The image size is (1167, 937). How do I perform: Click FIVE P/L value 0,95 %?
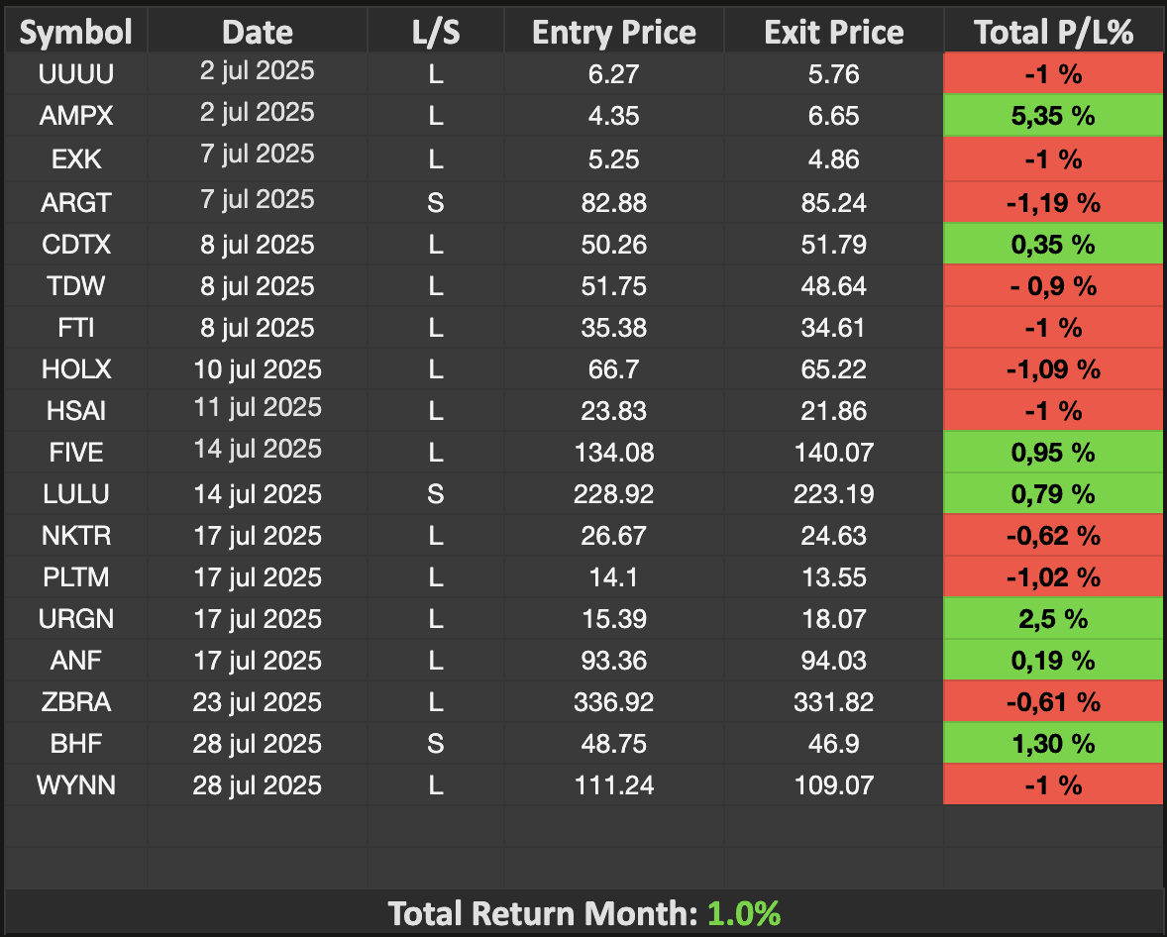tap(1053, 453)
